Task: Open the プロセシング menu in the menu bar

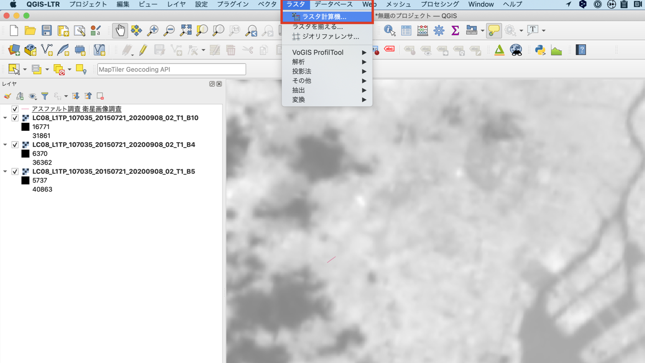Action: 440,4
